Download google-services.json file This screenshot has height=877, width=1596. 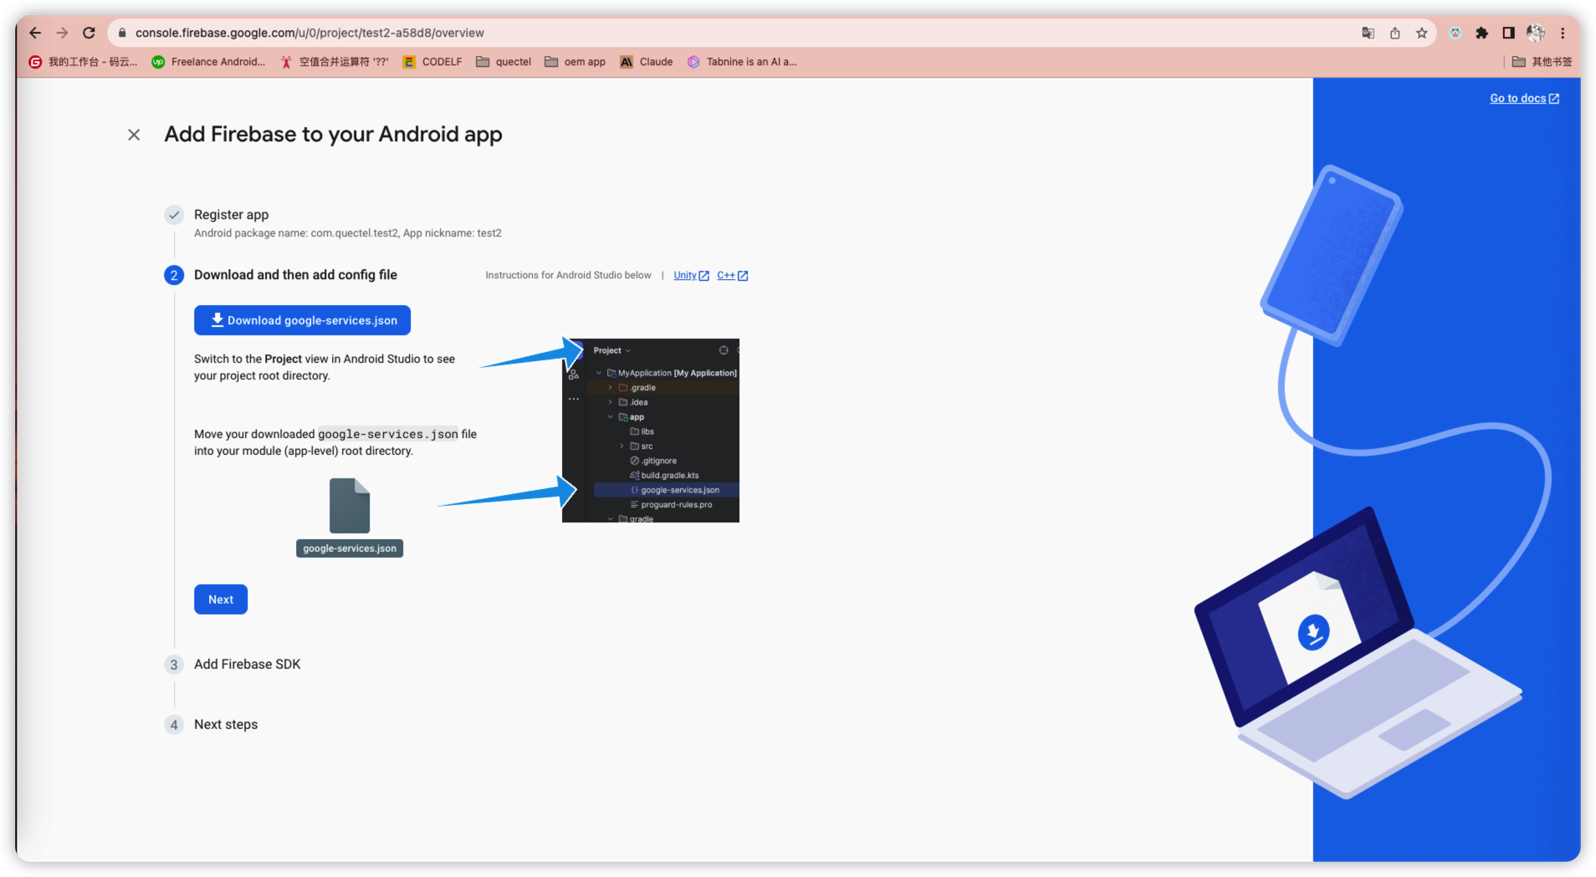pos(302,320)
